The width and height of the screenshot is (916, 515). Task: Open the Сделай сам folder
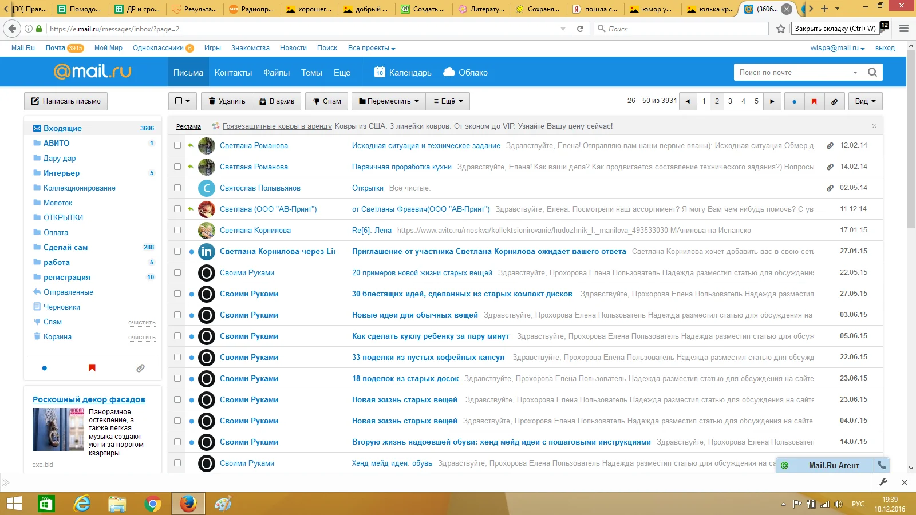pyautogui.click(x=65, y=247)
